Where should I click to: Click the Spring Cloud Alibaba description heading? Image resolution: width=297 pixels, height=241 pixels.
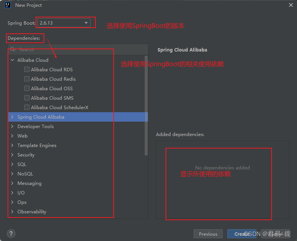(182, 50)
